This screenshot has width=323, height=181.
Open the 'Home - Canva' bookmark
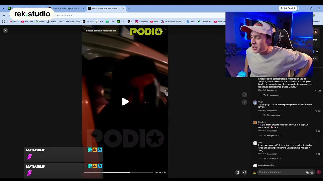coord(55,22)
